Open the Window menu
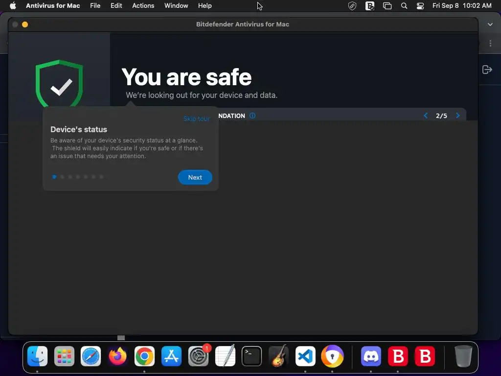 point(176,5)
